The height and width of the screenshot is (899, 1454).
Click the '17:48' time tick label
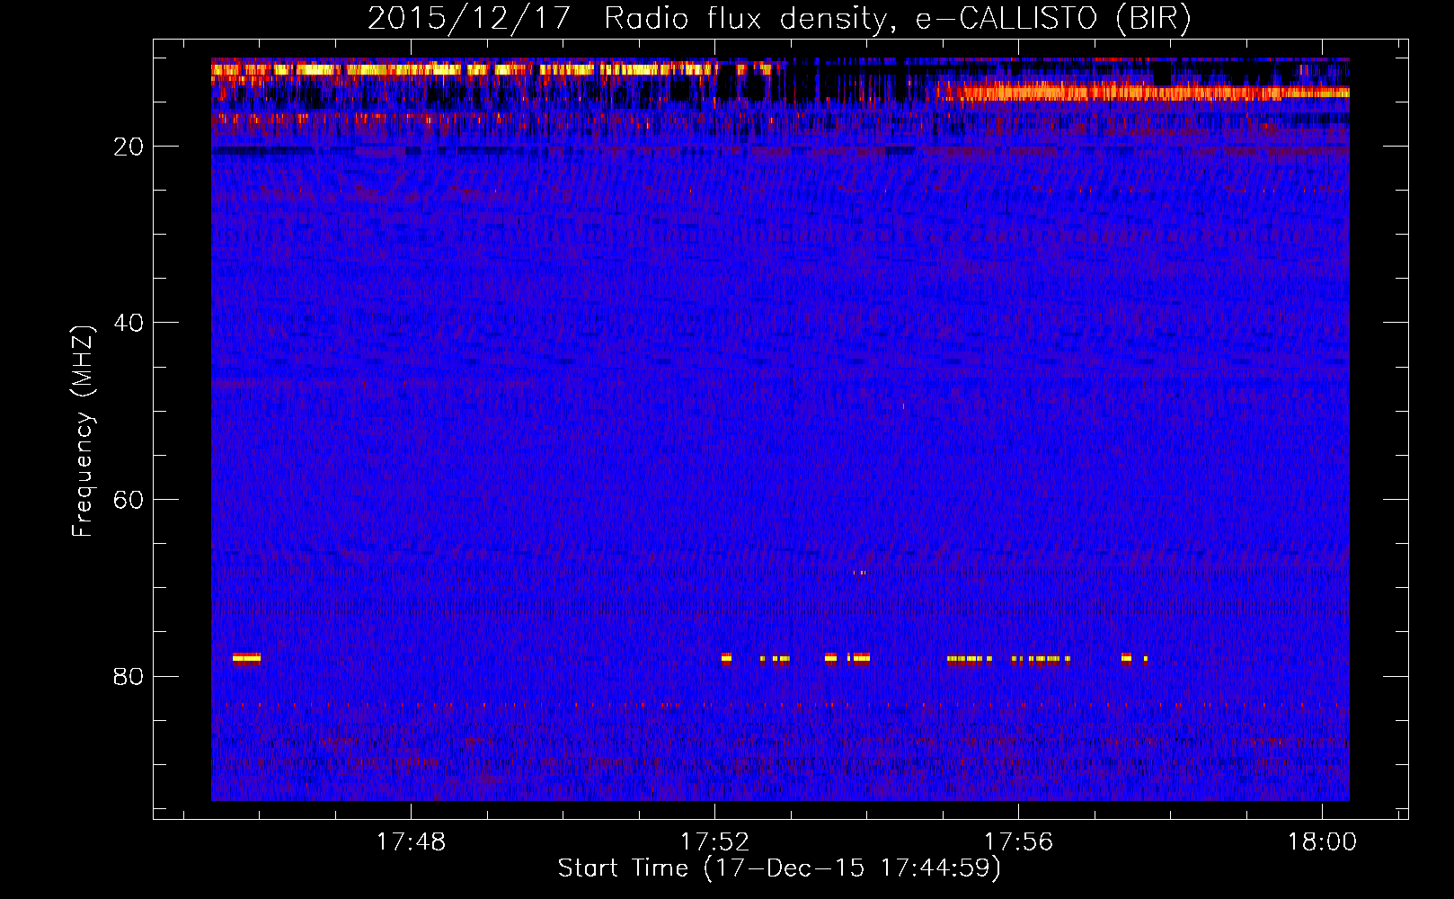click(411, 842)
